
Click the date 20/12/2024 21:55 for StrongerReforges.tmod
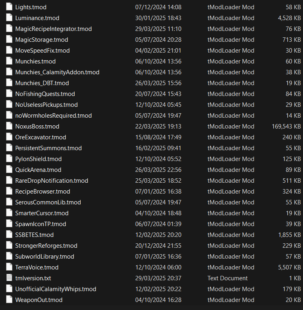pyautogui.click(x=158, y=246)
